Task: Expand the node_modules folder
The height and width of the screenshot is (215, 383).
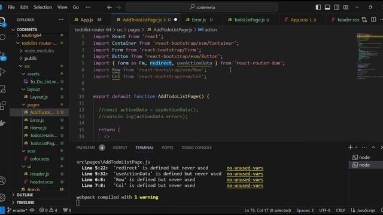Action: (x=39, y=51)
